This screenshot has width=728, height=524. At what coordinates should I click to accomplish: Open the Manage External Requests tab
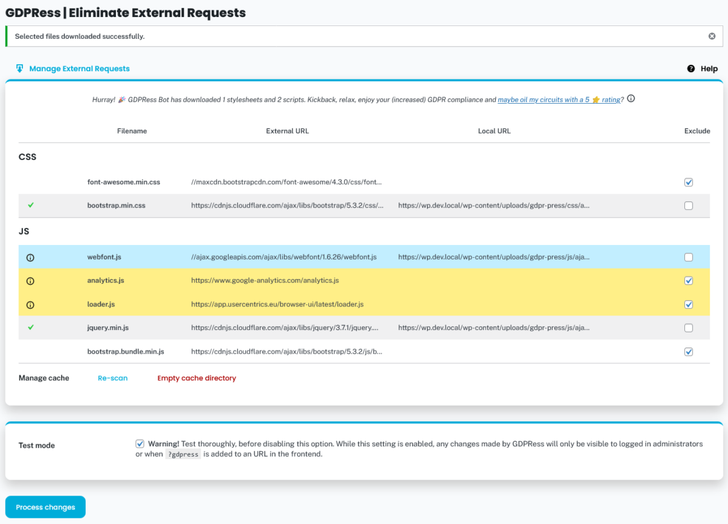click(x=79, y=69)
